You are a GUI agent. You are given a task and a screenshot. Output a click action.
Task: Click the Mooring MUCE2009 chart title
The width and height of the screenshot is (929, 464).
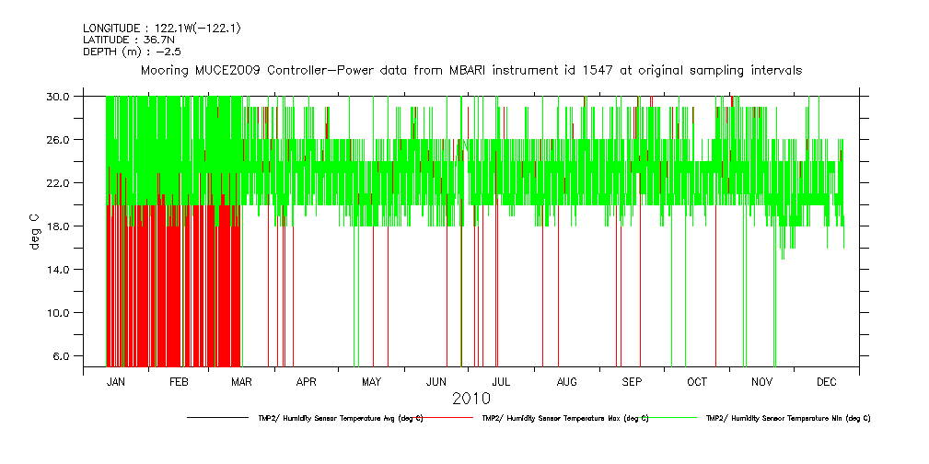(x=470, y=70)
